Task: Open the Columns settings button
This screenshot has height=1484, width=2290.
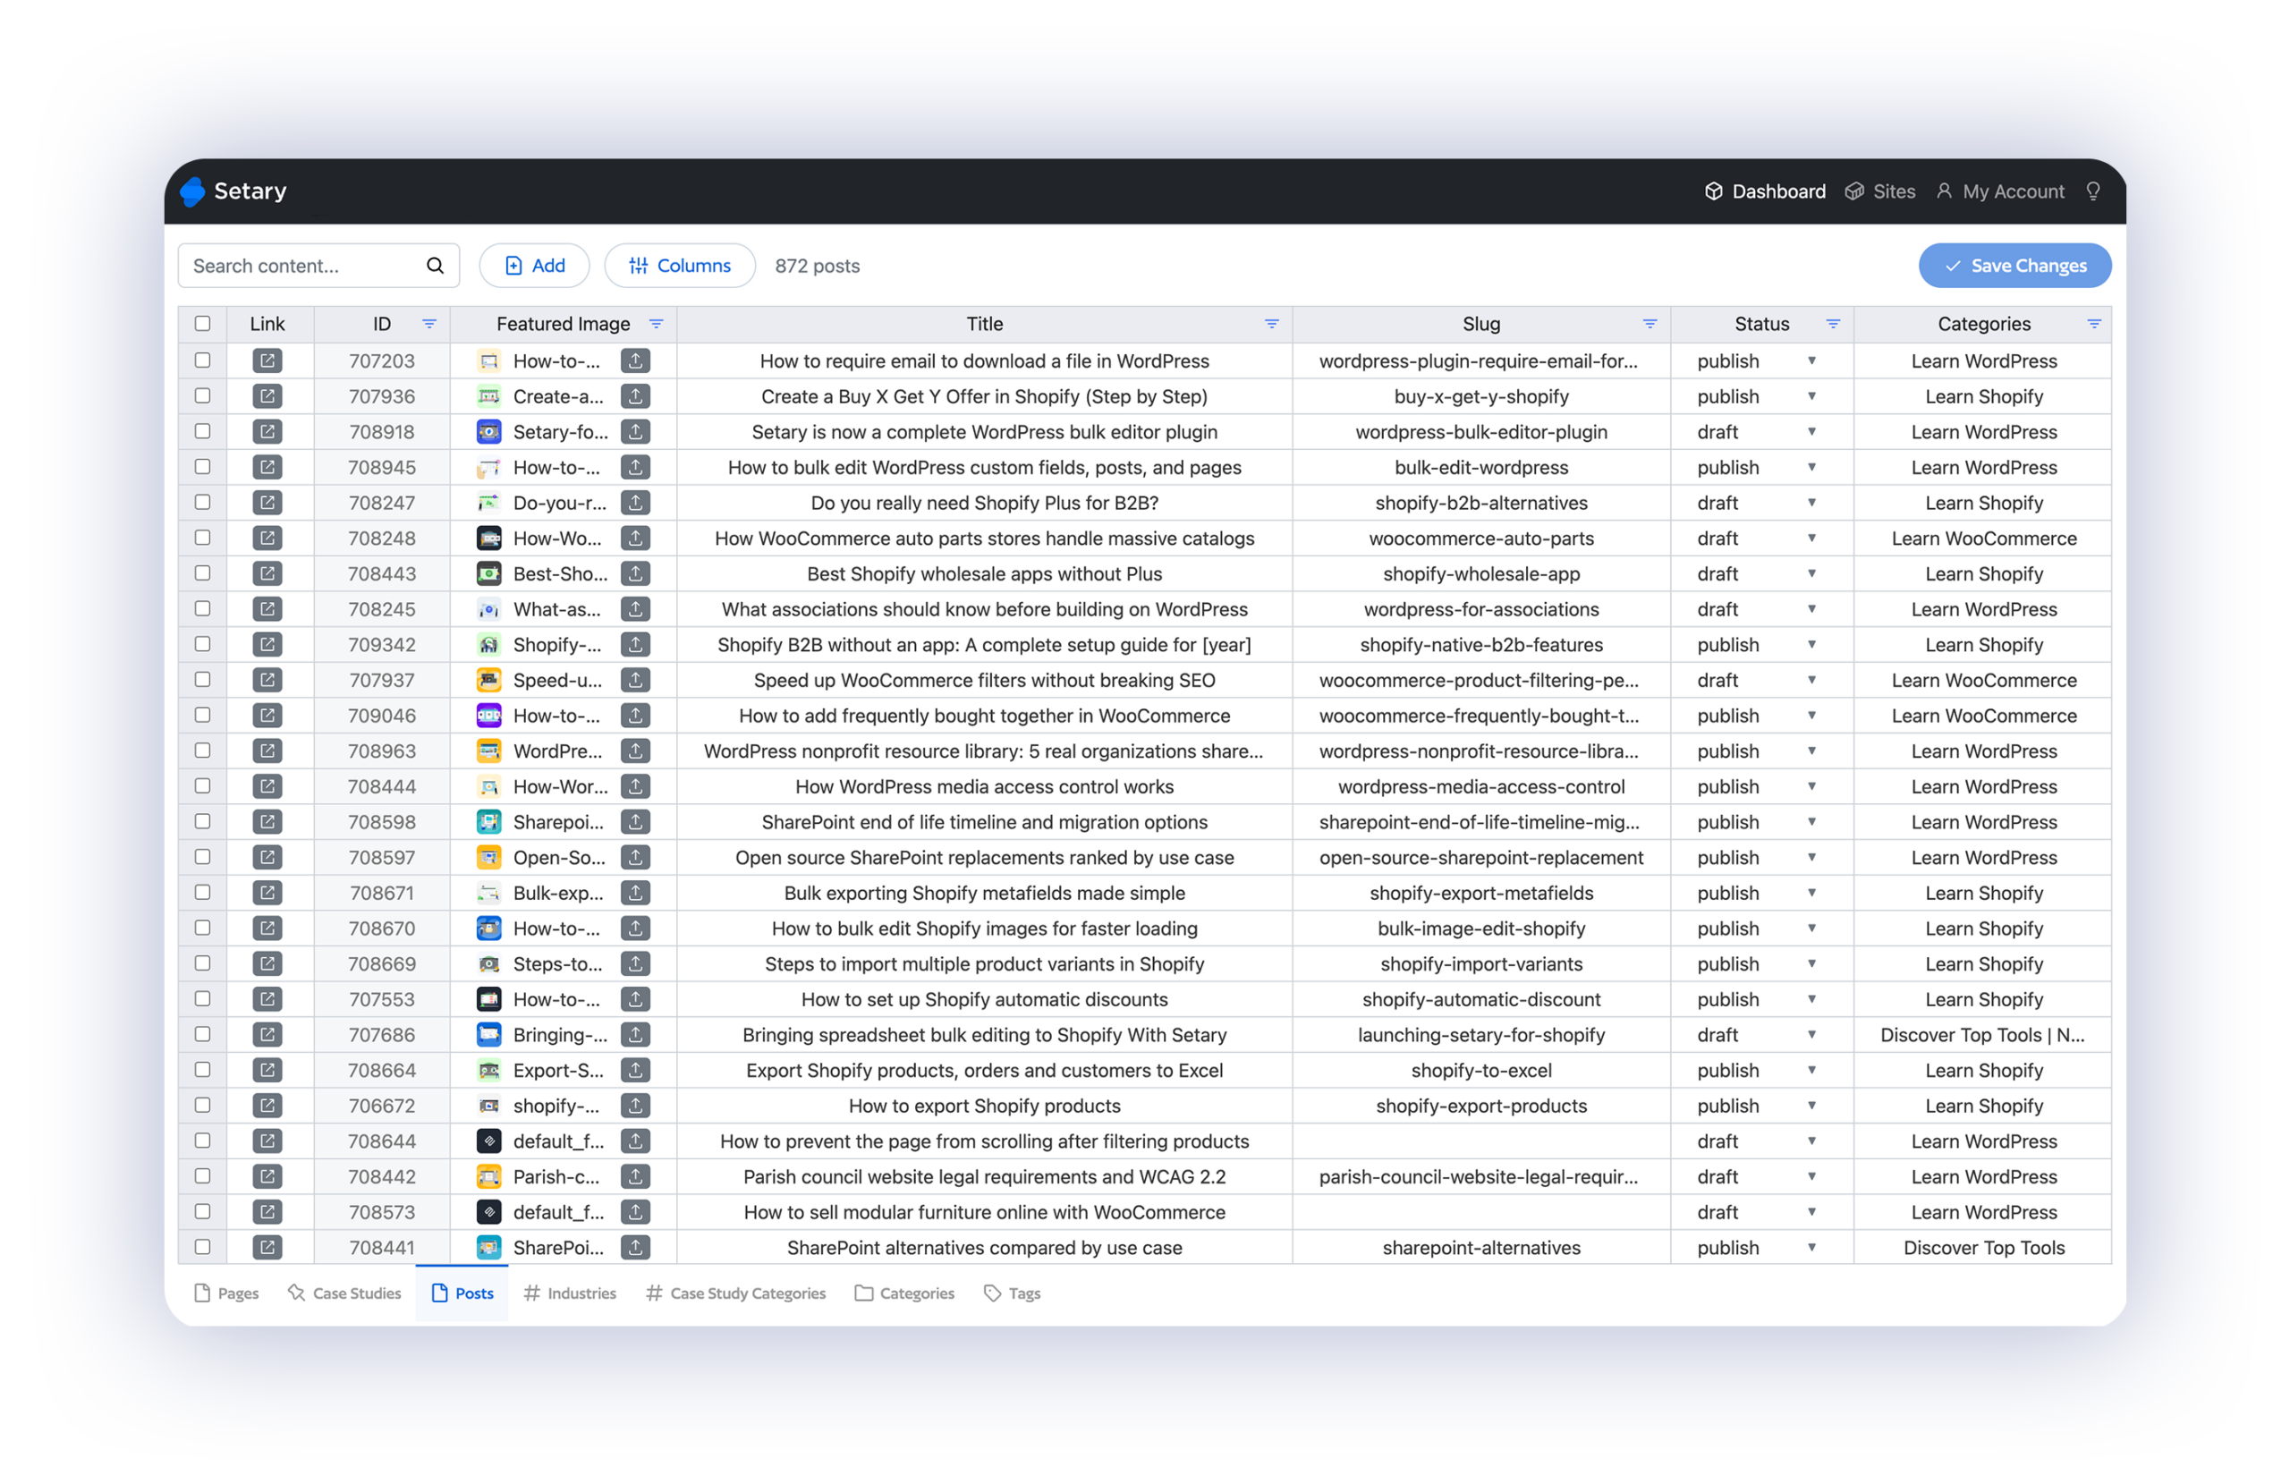Action: (679, 266)
